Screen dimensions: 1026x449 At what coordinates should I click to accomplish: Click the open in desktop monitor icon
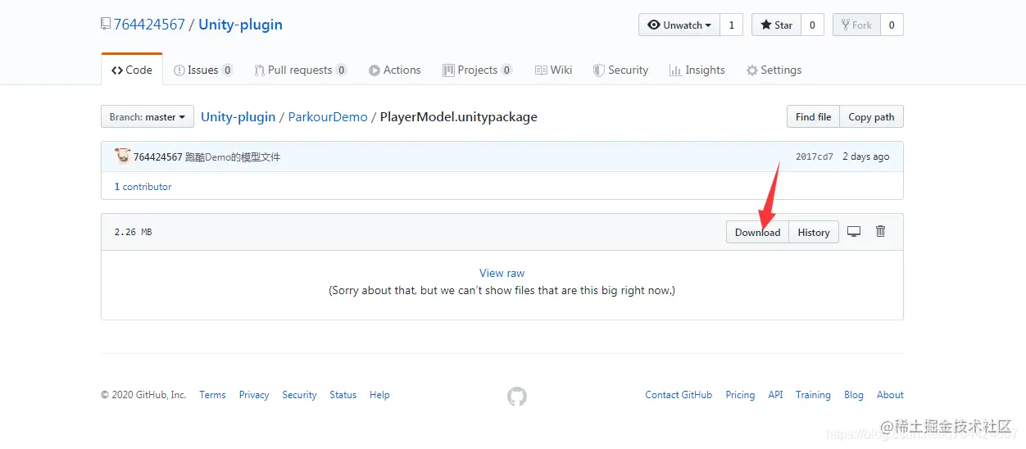854,232
